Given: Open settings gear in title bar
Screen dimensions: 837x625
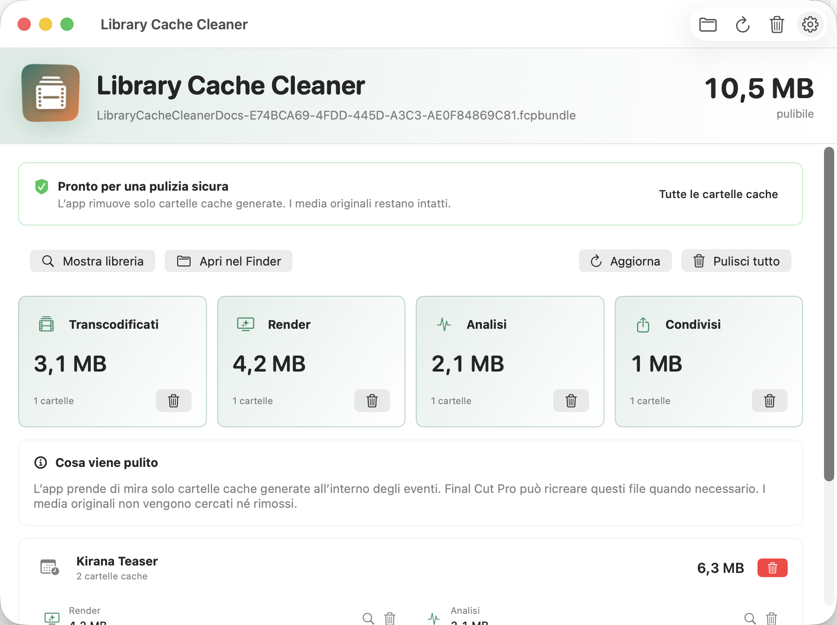Looking at the screenshot, I should point(810,24).
